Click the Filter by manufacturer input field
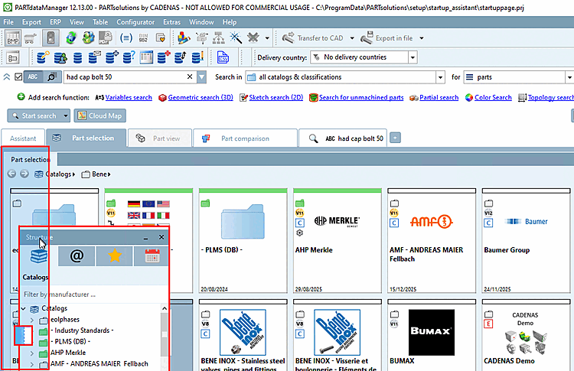Viewport: 574px width, 371px height. point(94,295)
